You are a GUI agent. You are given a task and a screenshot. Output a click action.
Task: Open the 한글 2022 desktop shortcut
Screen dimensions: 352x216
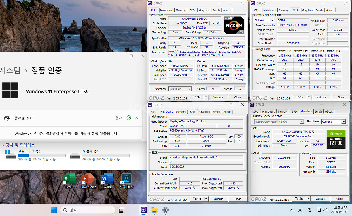pyautogui.click(x=126, y=181)
